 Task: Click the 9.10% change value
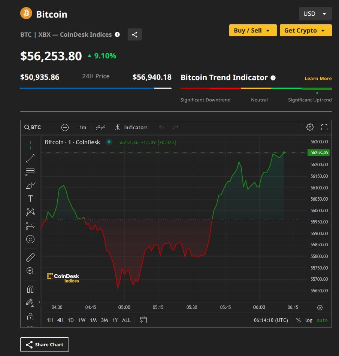coord(105,56)
